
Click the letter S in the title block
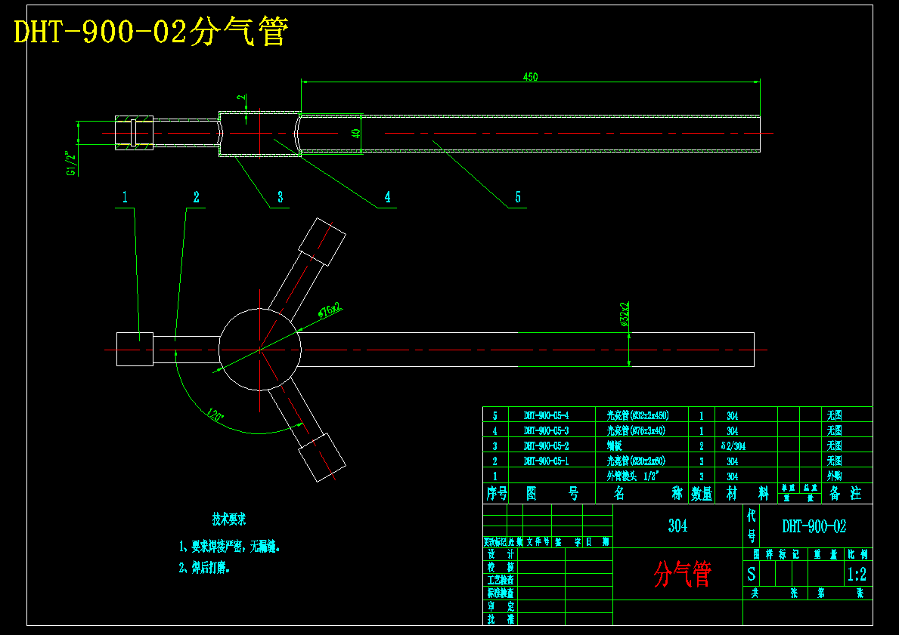coord(751,575)
